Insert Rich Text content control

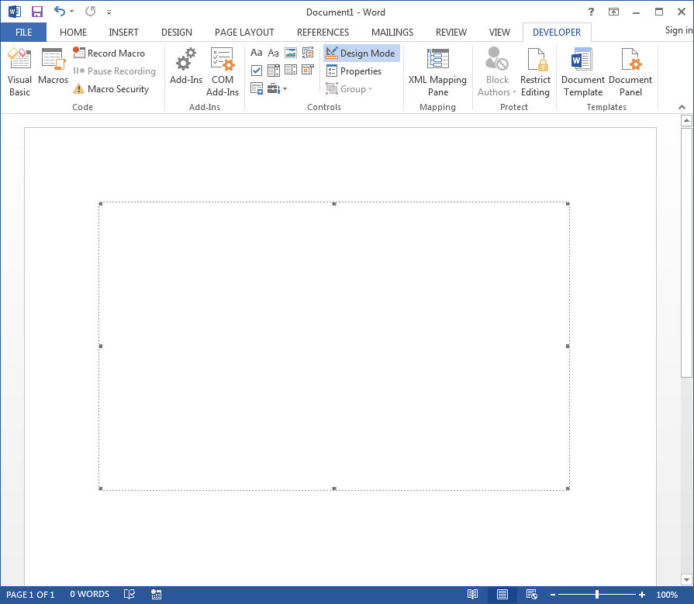tap(256, 53)
